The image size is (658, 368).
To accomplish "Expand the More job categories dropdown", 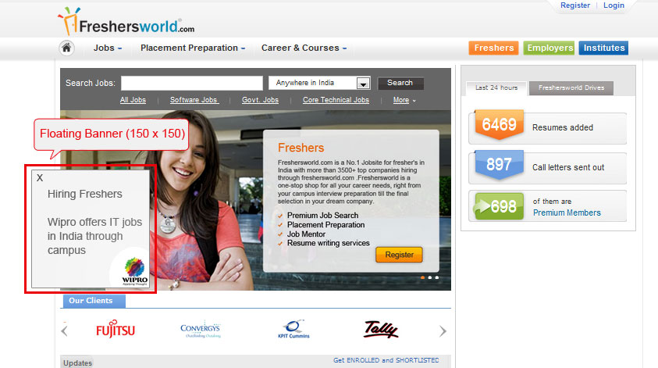I will point(404,100).
